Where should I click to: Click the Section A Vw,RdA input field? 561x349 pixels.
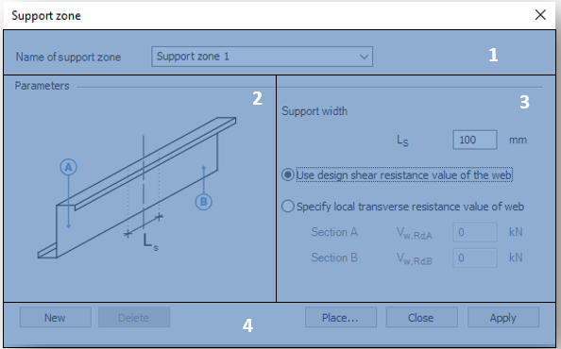click(475, 232)
